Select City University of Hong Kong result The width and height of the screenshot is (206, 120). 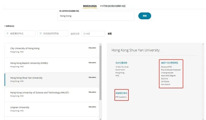coord(52,50)
